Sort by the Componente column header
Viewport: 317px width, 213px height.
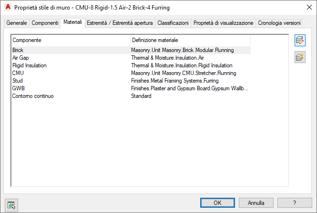click(x=70, y=40)
